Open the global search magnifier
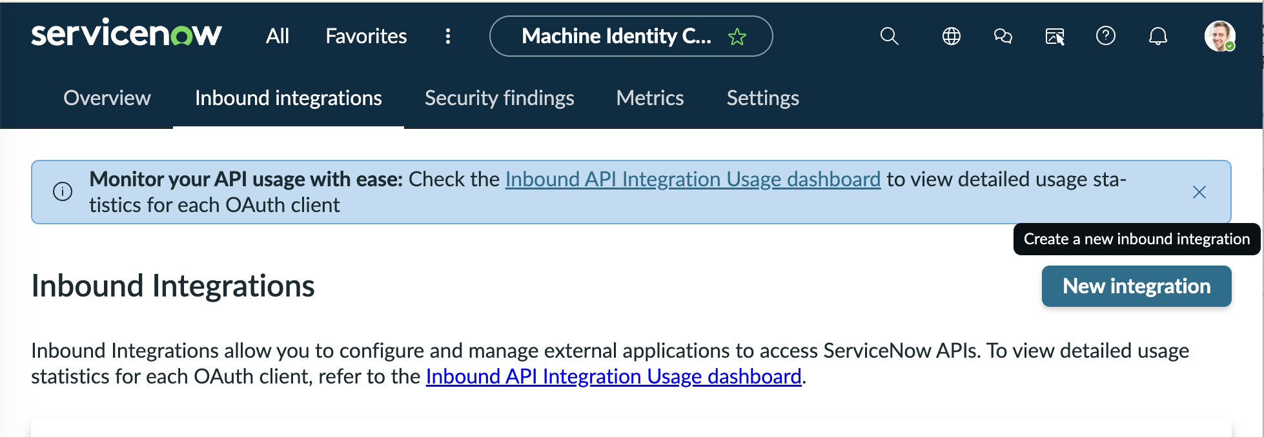This screenshot has width=1264, height=437. click(x=890, y=36)
